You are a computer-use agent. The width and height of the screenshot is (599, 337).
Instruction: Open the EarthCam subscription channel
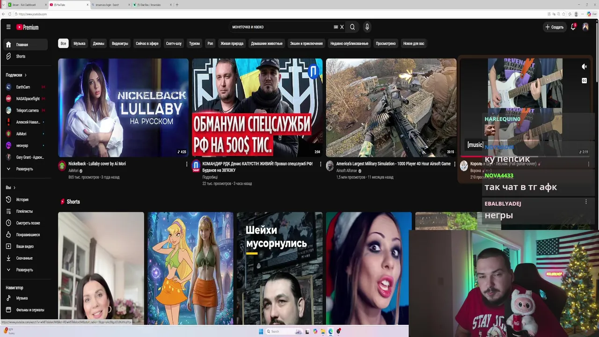[26, 87]
